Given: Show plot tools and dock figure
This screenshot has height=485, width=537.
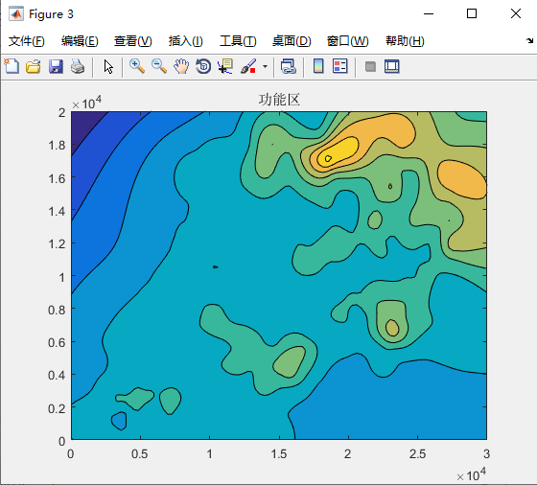Looking at the screenshot, I should (392, 66).
